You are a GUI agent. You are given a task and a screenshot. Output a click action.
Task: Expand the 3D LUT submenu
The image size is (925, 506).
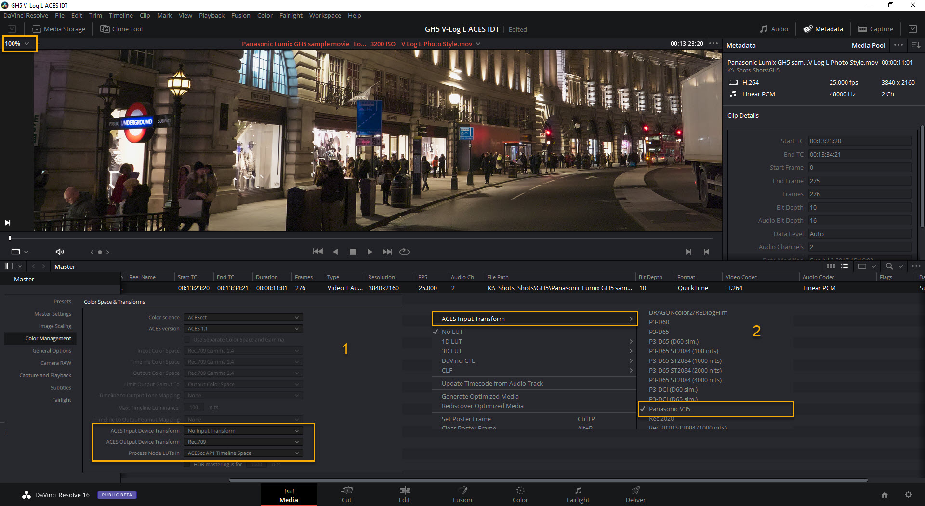pos(535,351)
